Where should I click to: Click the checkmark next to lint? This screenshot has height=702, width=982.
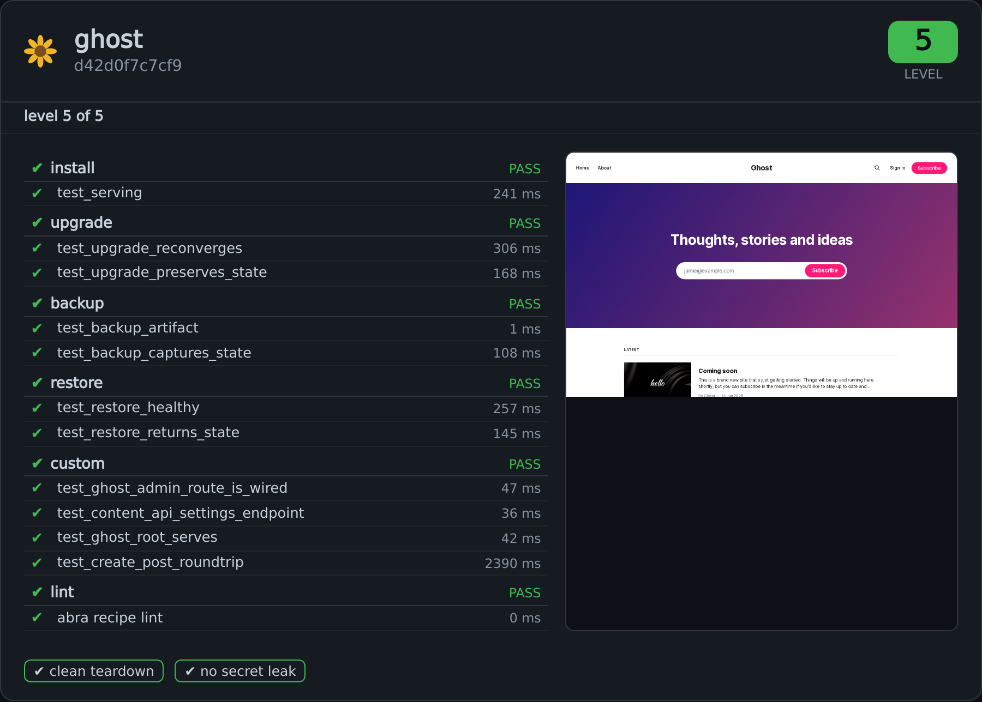point(37,592)
